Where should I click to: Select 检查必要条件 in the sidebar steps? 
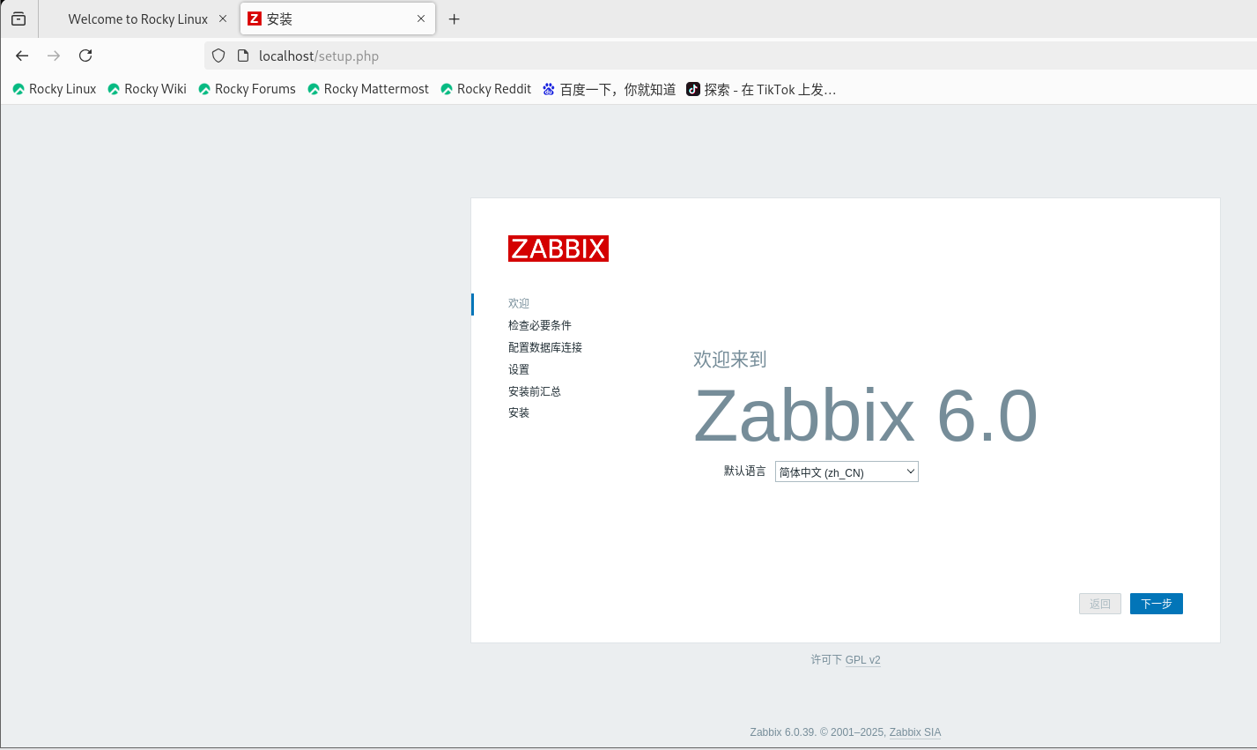540,324
